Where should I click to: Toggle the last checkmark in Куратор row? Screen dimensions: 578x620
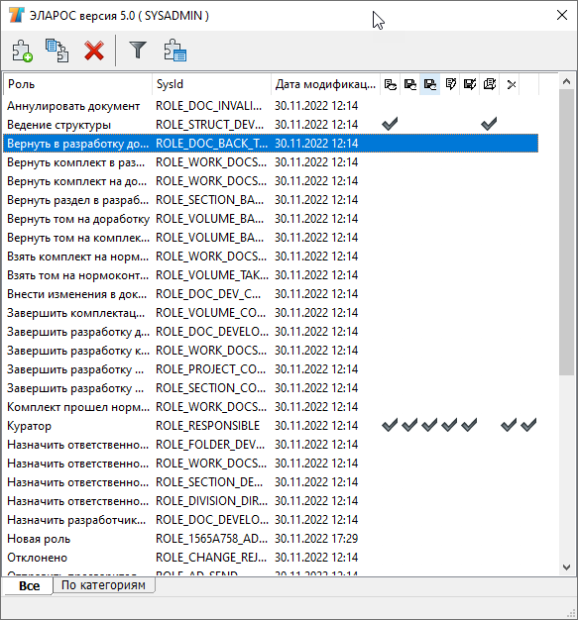(528, 425)
